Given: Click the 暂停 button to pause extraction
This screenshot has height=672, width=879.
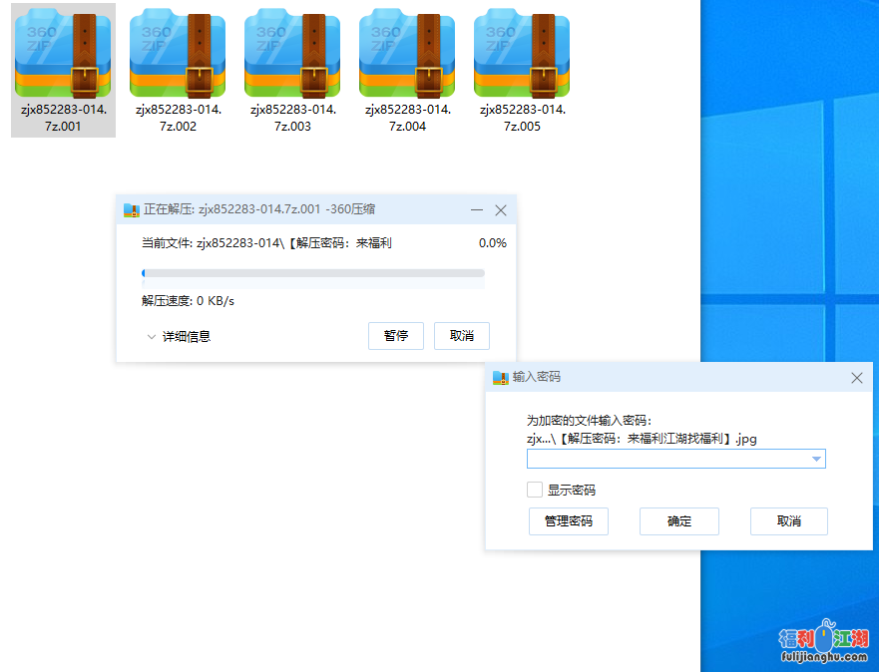Looking at the screenshot, I should [396, 336].
